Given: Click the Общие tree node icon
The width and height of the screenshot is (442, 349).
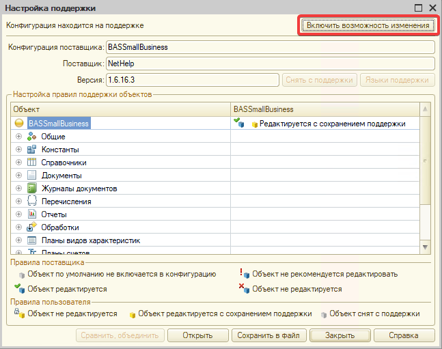Looking at the screenshot, I should click(x=31, y=137).
